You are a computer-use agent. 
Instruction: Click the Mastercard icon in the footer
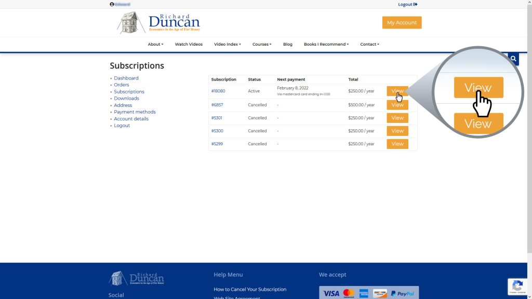[x=349, y=293]
